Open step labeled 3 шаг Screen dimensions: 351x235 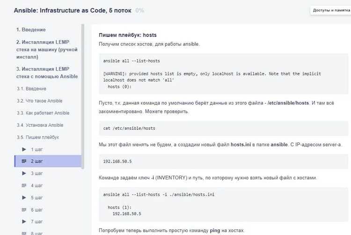click(x=37, y=173)
